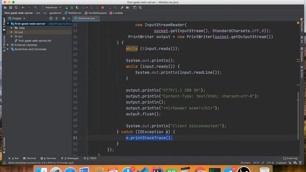Toggle read-only lock icon in status bar
The image size is (306, 172).
pyautogui.click(x=290, y=163)
